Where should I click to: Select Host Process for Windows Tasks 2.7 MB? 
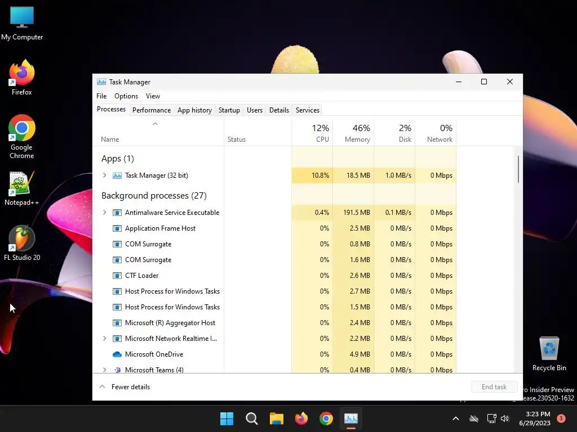[274, 291]
